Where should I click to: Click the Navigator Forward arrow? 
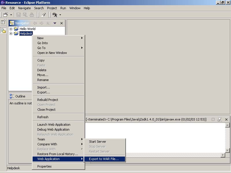tap(42, 23)
